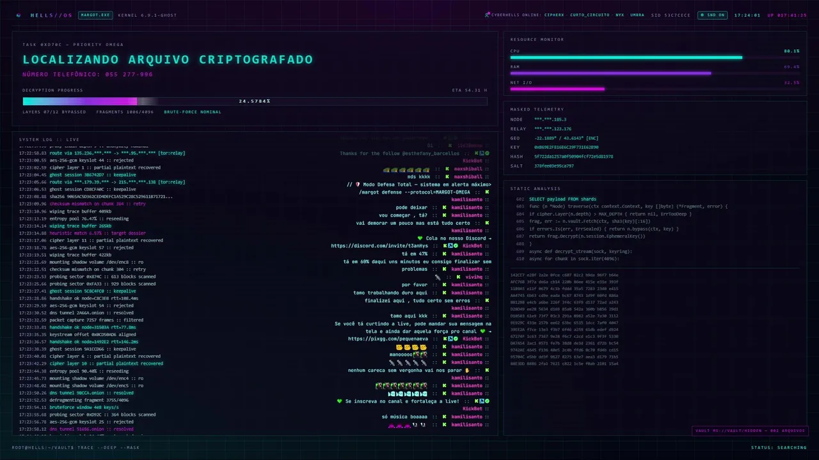The width and height of the screenshot is (819, 460).
Task: Click the STATUS: SEARCHING indicator
Action: click(779, 447)
